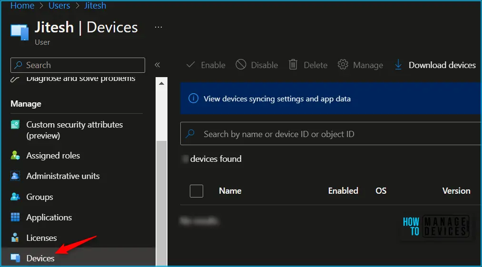Click the Disable circle-slash icon

(x=241, y=65)
